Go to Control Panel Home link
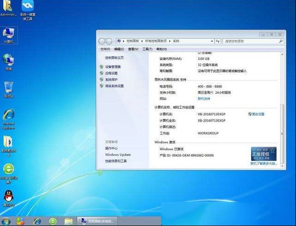The height and width of the screenshot is (226, 296). pos(114,57)
